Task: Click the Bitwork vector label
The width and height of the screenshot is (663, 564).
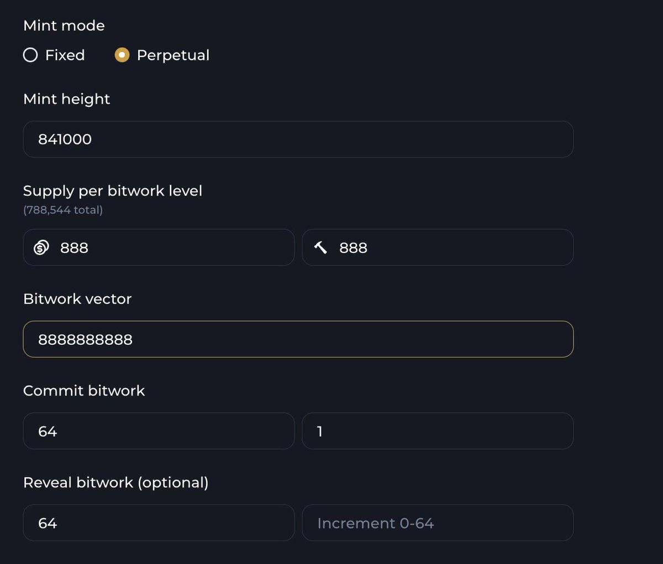Action: click(x=77, y=299)
